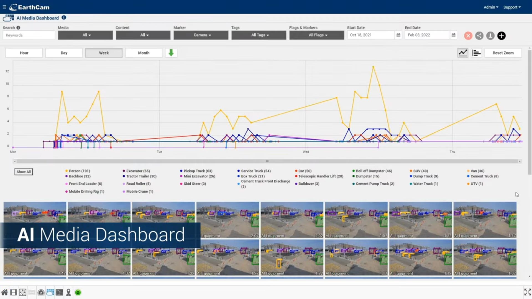Open the location pin icon

[68, 292]
